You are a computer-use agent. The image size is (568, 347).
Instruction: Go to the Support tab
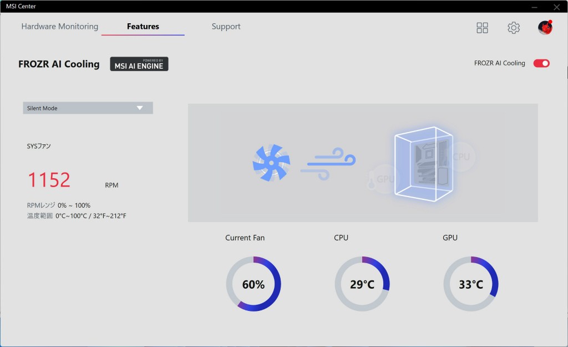(x=226, y=27)
